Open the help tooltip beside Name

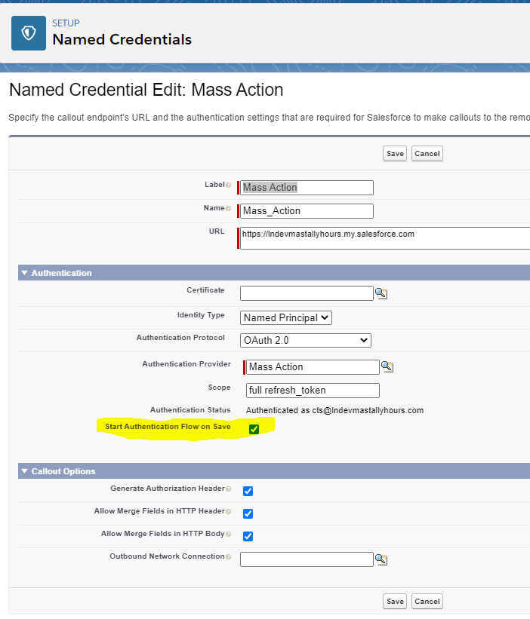coord(230,207)
